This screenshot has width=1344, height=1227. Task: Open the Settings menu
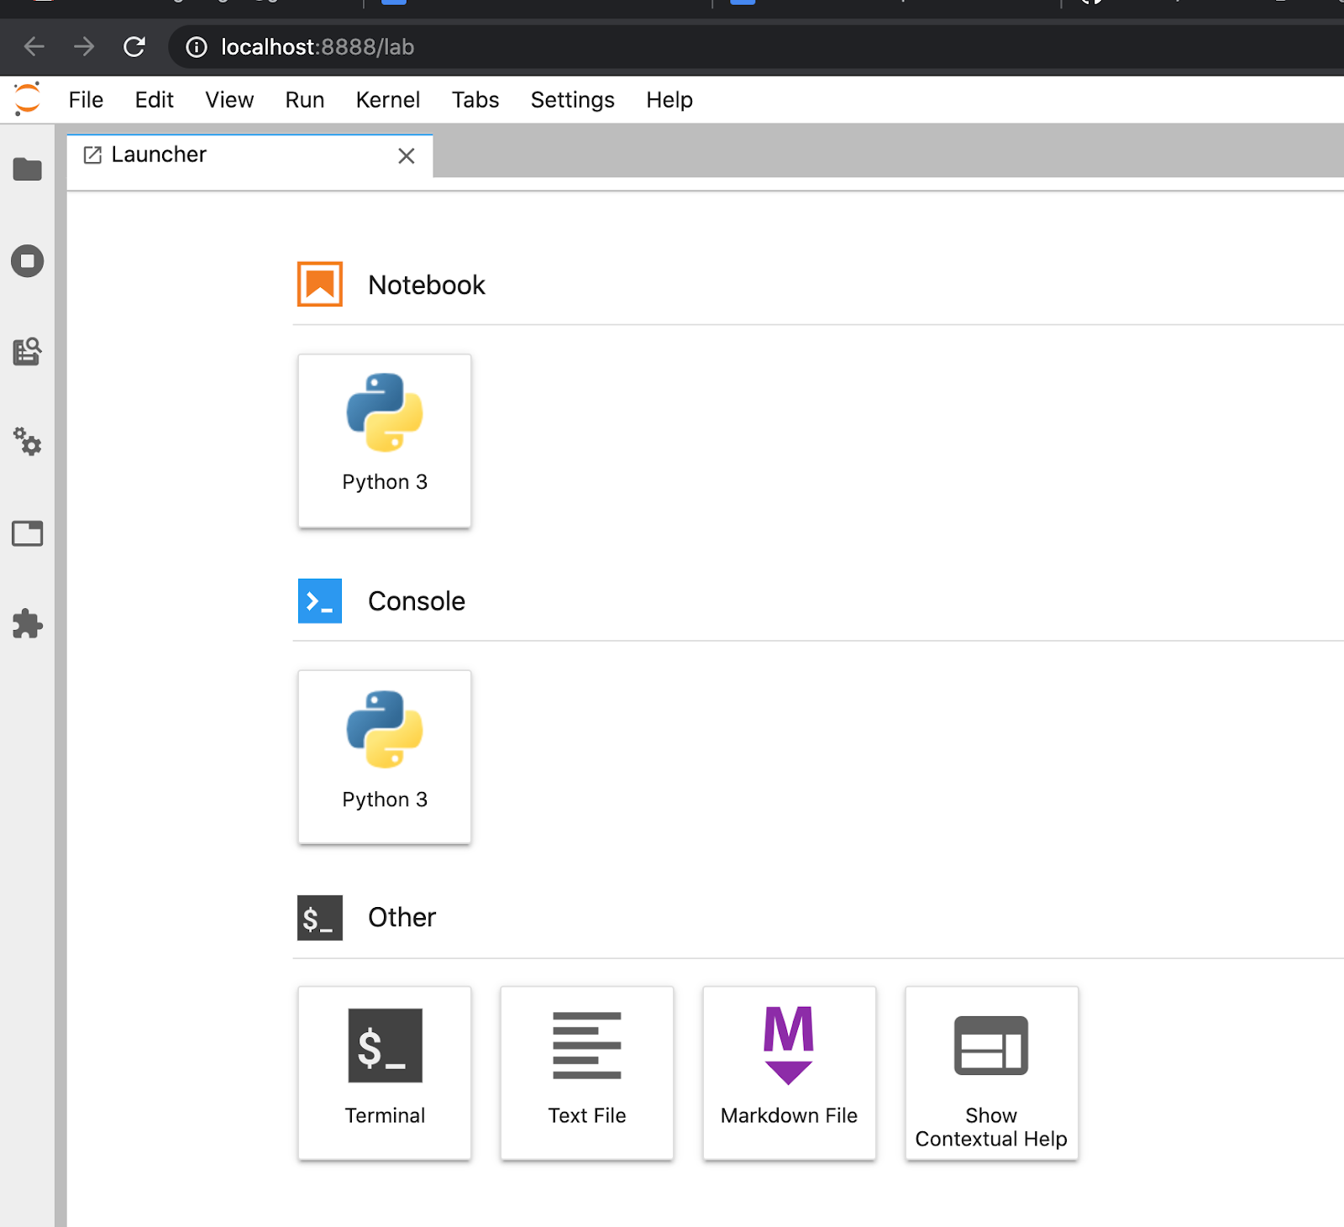click(x=573, y=100)
